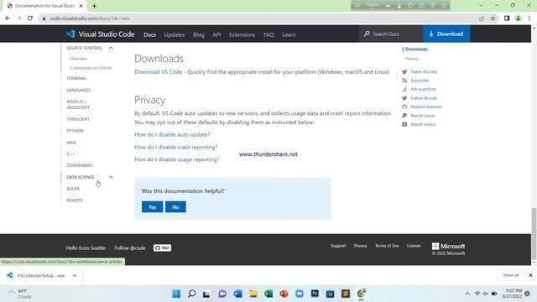Open options for VSCodeUserSetup download item

click(75, 275)
